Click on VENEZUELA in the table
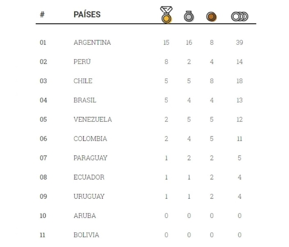 pos(93,119)
